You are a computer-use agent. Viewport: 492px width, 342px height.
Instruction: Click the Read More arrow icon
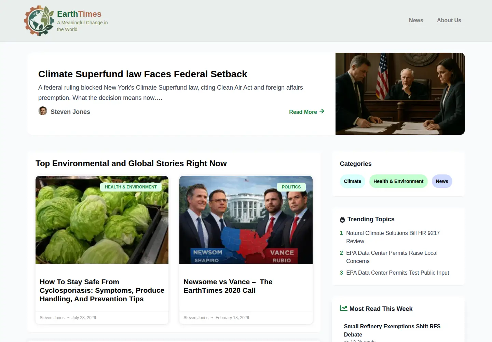322,111
